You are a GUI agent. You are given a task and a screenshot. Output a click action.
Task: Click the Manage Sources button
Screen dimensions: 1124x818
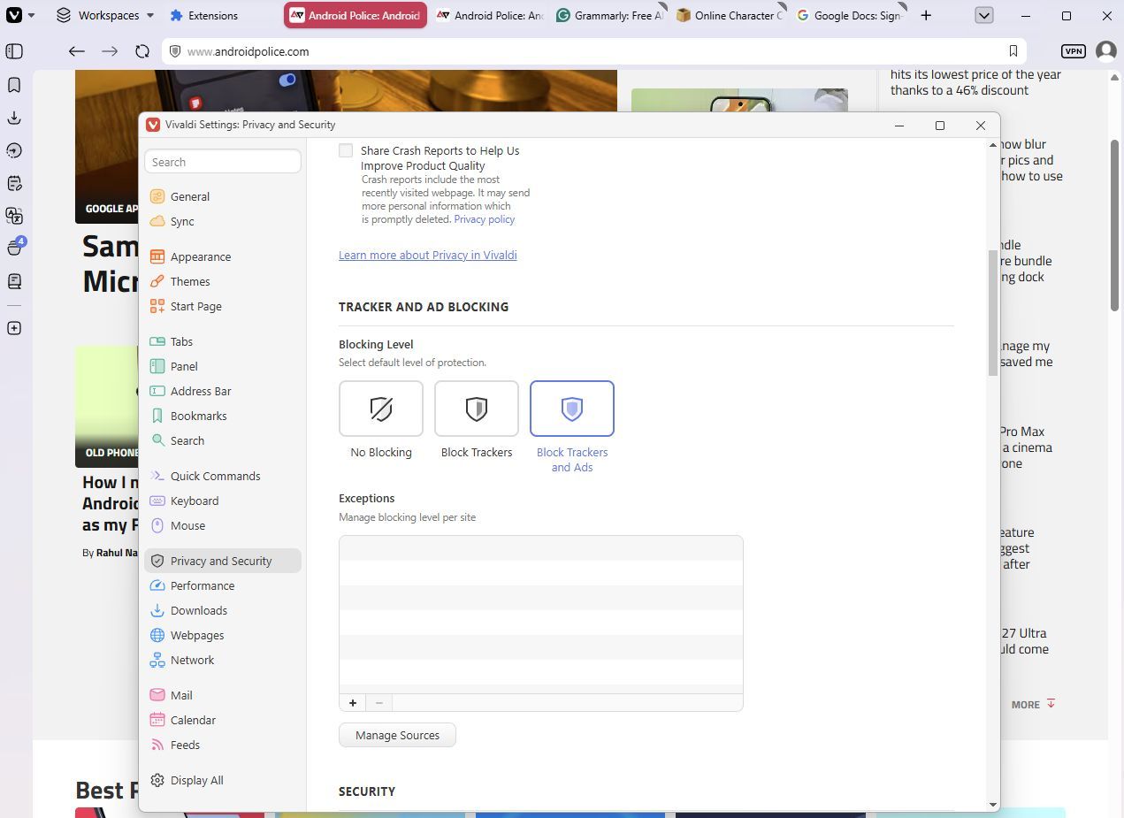click(x=397, y=735)
